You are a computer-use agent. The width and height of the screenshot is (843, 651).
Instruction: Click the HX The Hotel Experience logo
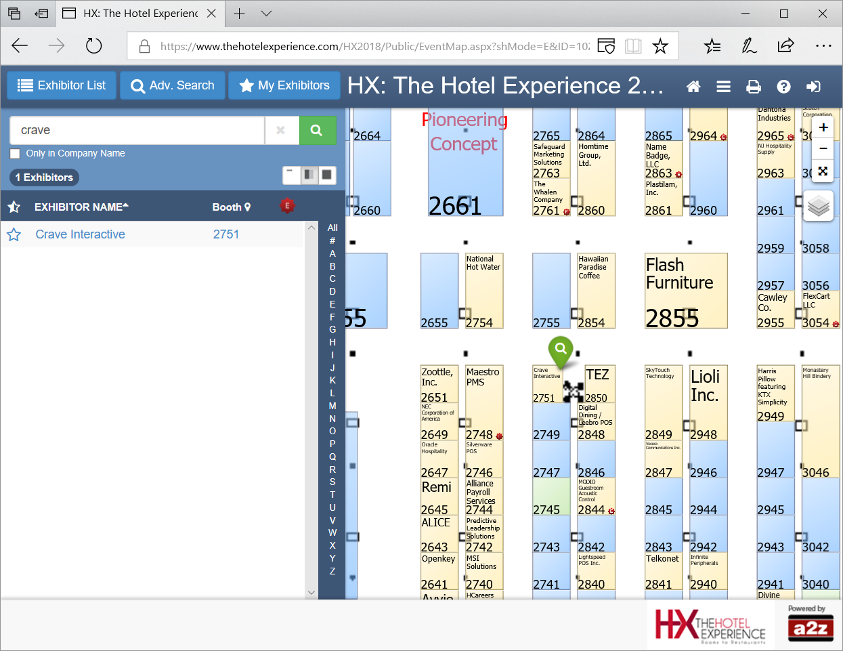tap(710, 625)
